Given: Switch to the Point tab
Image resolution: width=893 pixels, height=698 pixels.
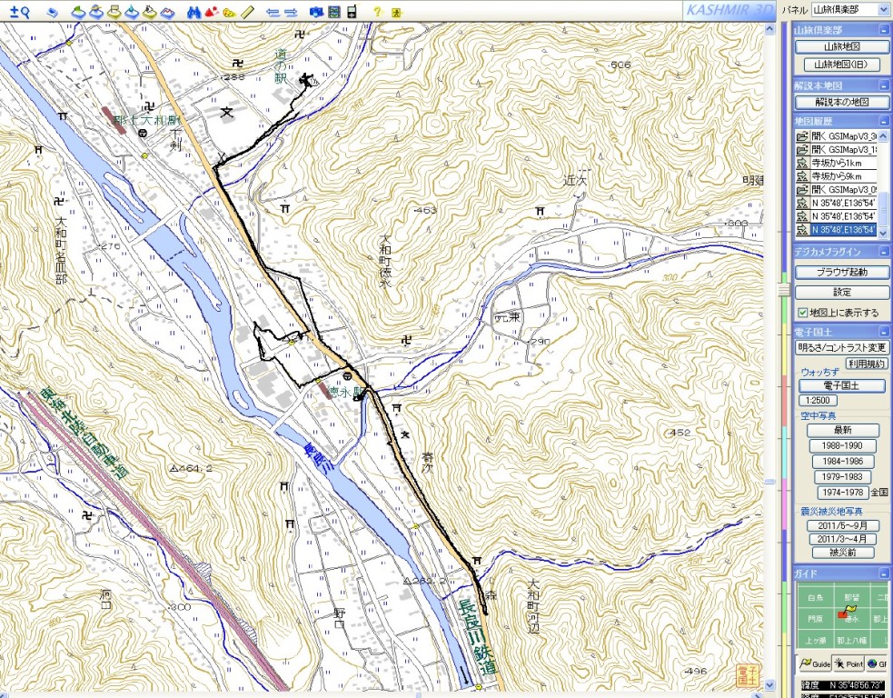Looking at the screenshot, I should pos(848,663).
